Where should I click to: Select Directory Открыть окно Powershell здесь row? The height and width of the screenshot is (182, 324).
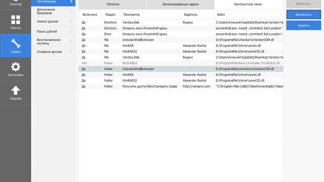tap(181, 28)
